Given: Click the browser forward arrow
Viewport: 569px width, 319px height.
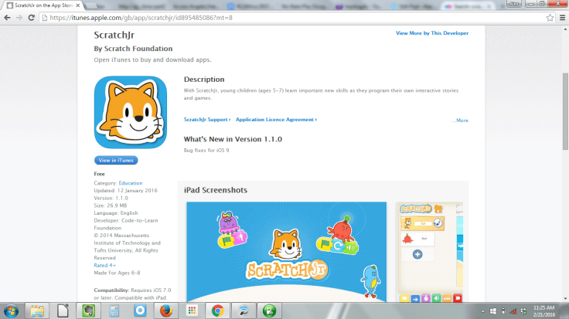Looking at the screenshot, I should [19, 18].
